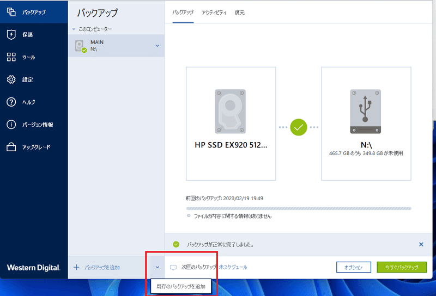Click the green checkmark between source and destination

[298, 127]
